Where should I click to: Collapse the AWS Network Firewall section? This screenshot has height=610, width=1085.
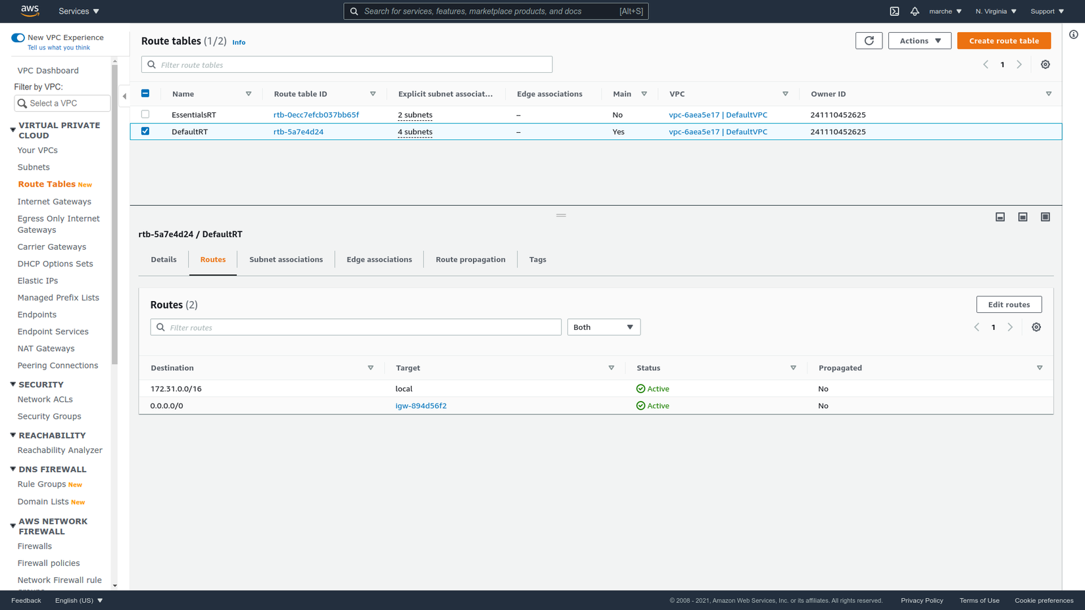pyautogui.click(x=12, y=526)
